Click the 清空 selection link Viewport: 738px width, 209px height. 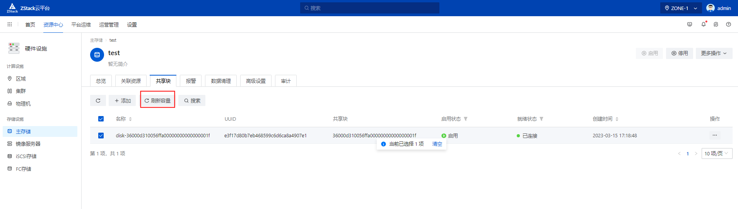(437, 144)
